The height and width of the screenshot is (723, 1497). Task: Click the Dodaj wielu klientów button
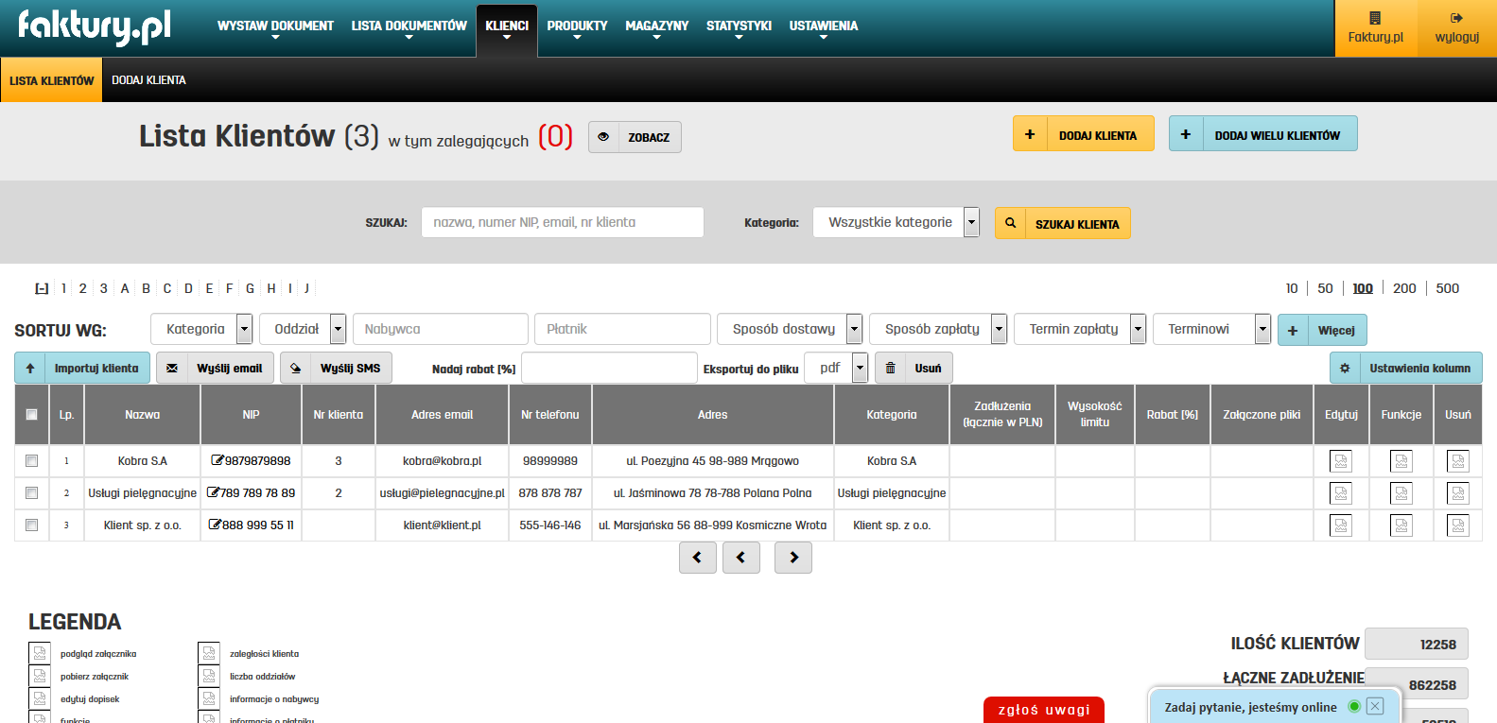[x=1262, y=135]
